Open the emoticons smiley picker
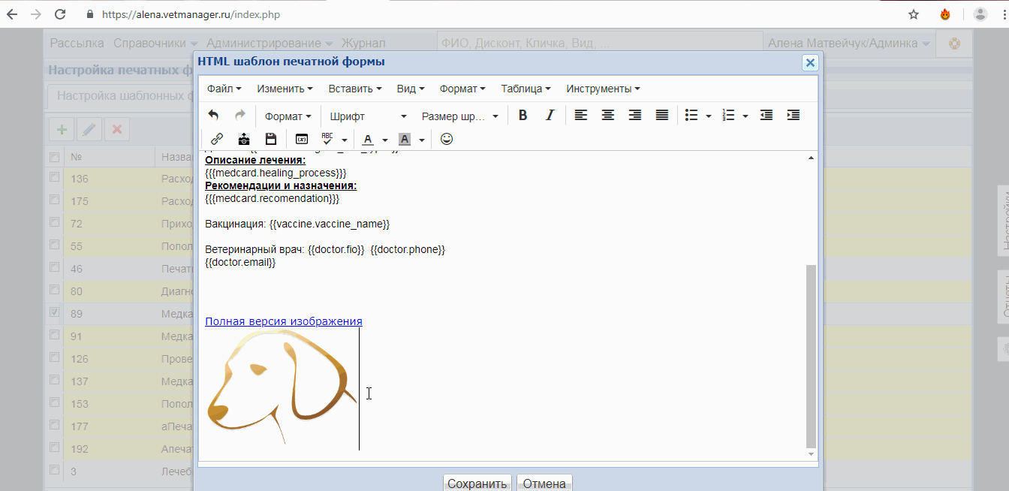The image size is (1009, 491). pyautogui.click(x=447, y=140)
